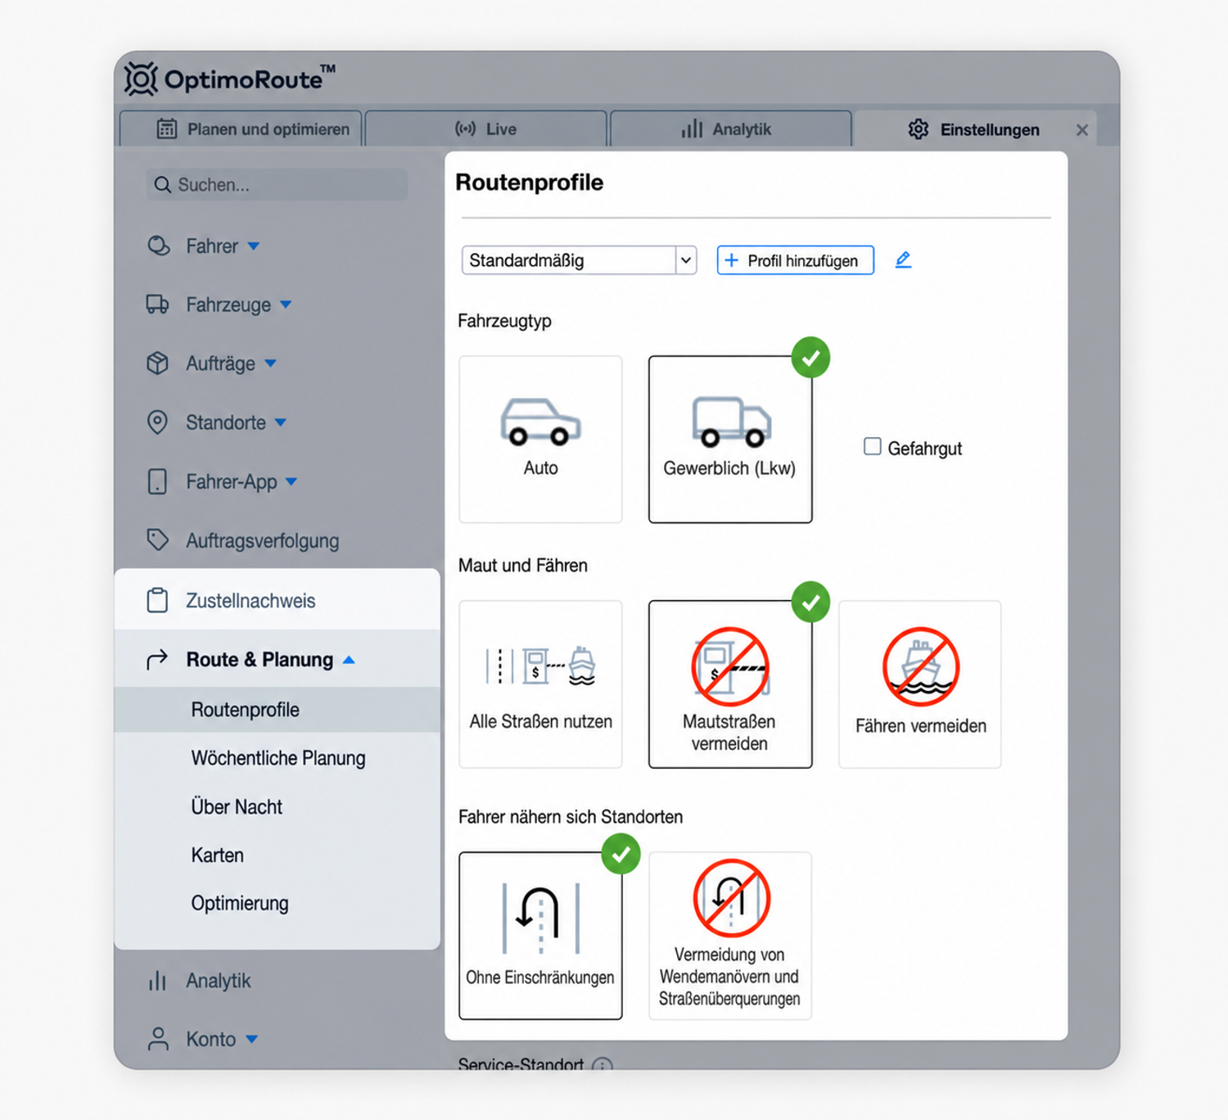
Task: Click the Route & Planung arrow icon
Action: tap(157, 659)
